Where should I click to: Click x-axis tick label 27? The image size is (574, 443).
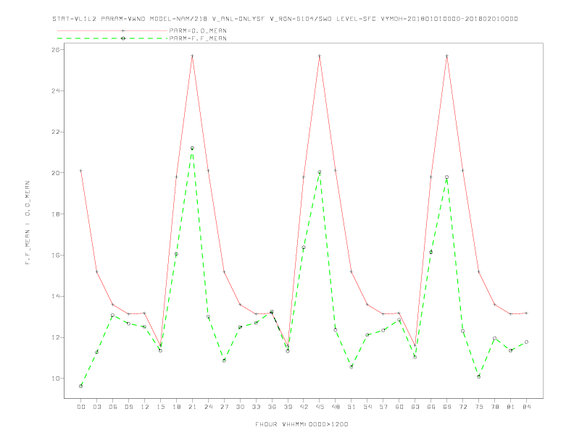(x=224, y=407)
